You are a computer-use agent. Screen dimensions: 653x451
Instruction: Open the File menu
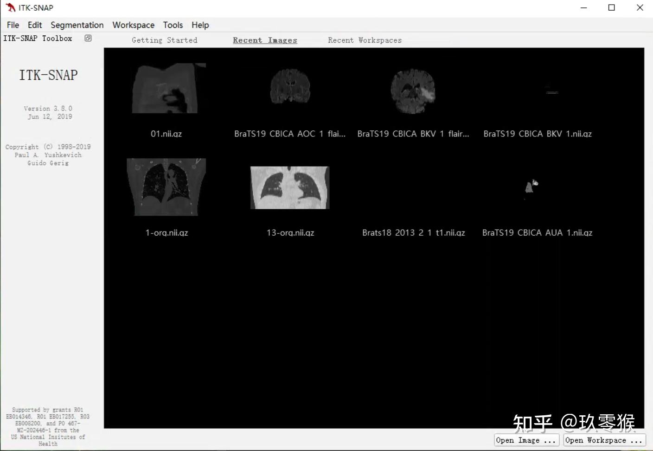[x=13, y=25]
